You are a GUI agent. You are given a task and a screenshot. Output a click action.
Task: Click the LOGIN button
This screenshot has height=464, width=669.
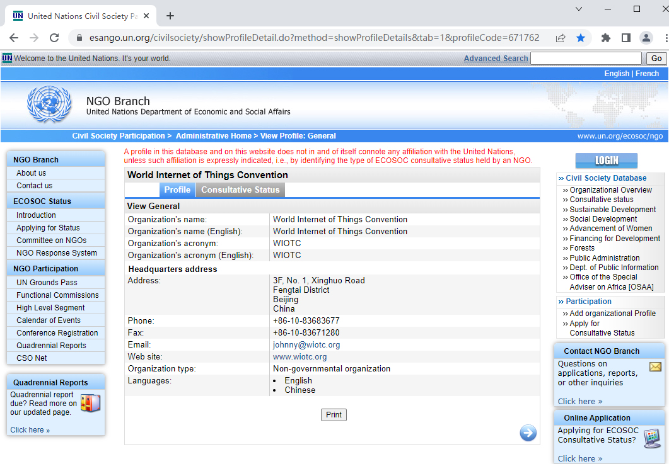606,161
